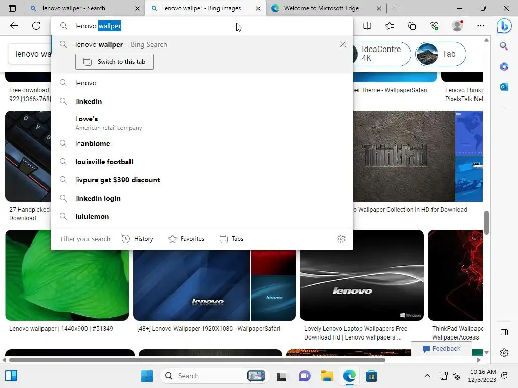This screenshot has height=388, width=518.
Task: Select the 'lululemon' suggestion
Action: pos(202,216)
